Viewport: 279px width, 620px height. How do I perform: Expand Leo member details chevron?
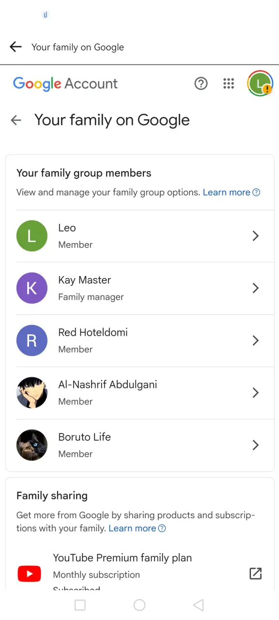point(256,236)
